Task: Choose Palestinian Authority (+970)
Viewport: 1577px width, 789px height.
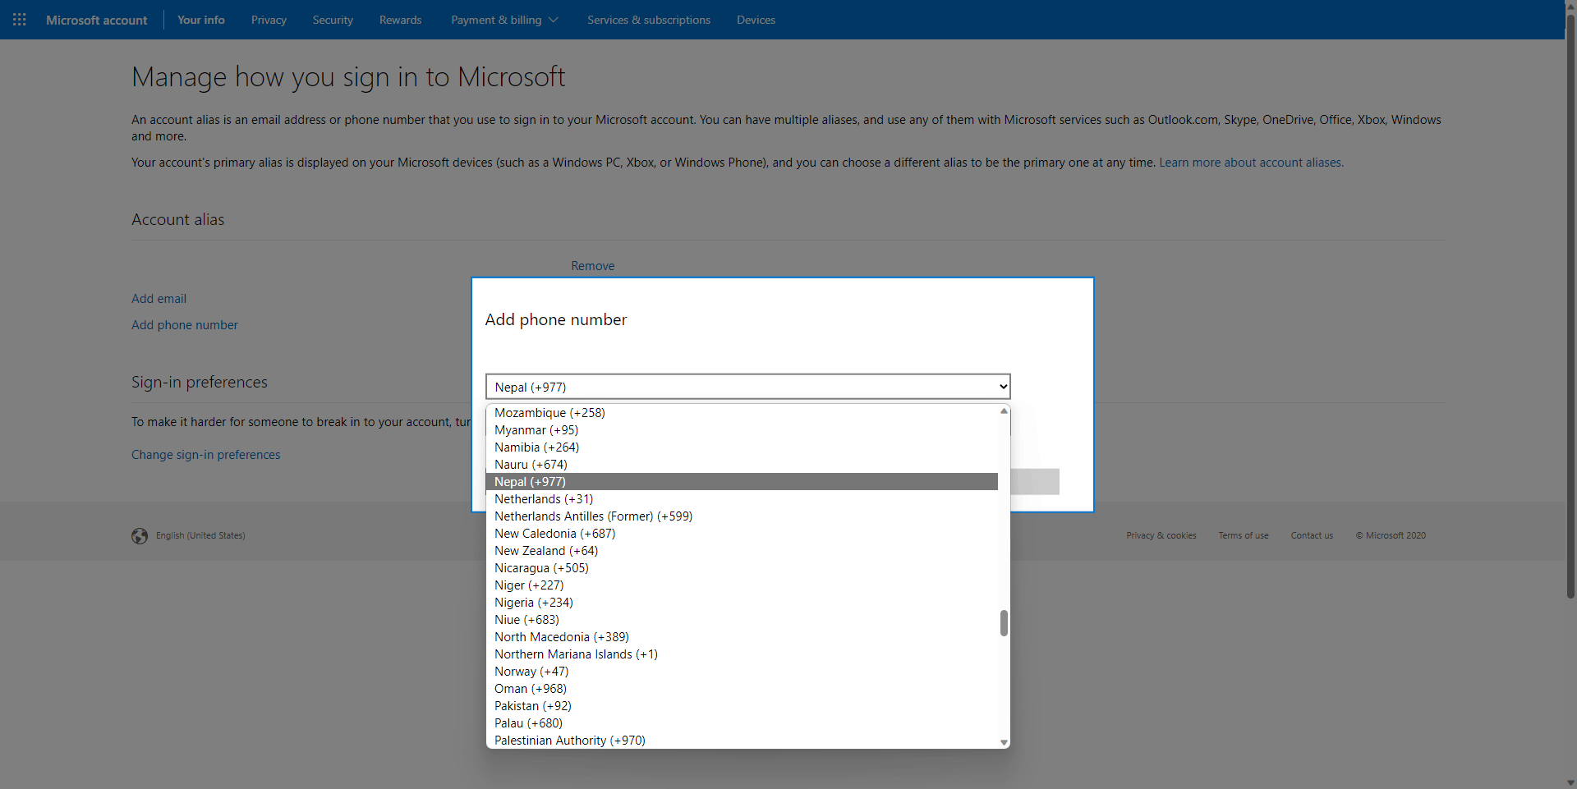Action: (x=742, y=741)
